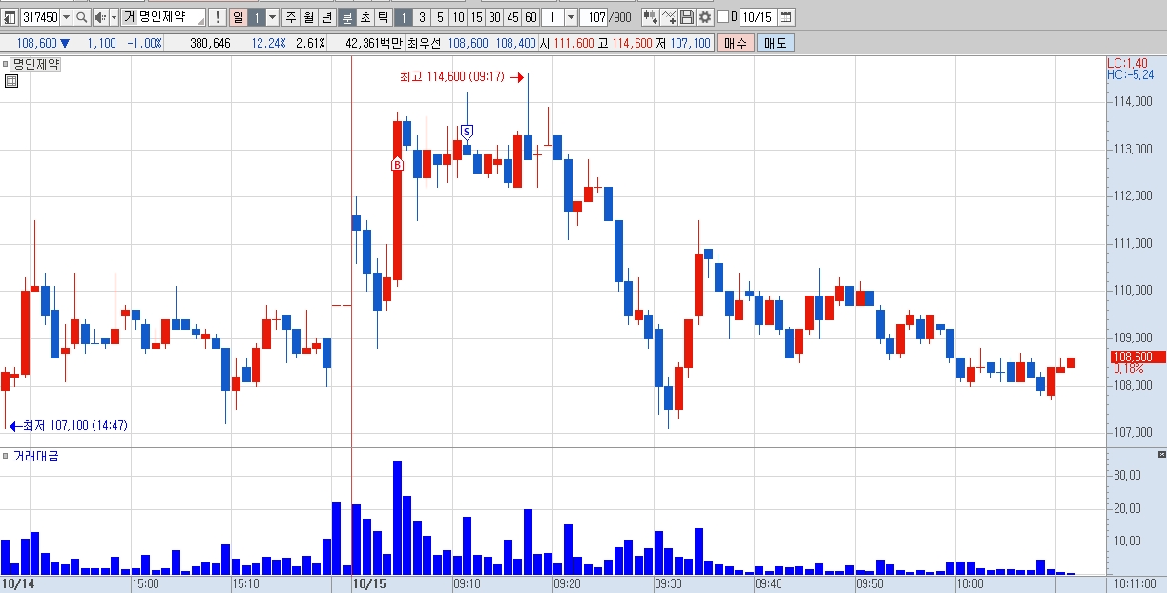
Task: Add indicator with candlestick-plus icon
Action: pos(650,17)
